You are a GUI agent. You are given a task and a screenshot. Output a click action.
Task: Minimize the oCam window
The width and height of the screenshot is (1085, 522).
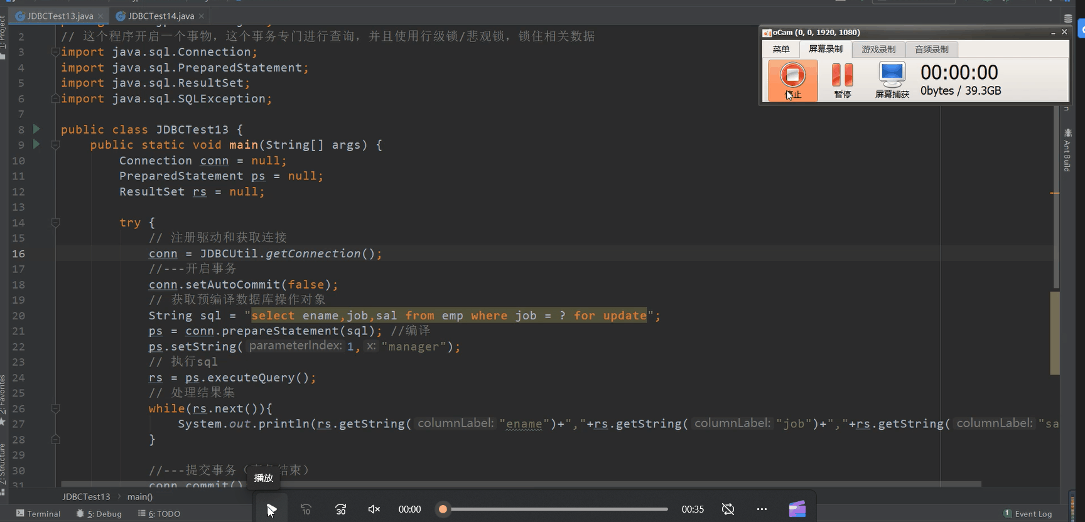(x=1053, y=32)
